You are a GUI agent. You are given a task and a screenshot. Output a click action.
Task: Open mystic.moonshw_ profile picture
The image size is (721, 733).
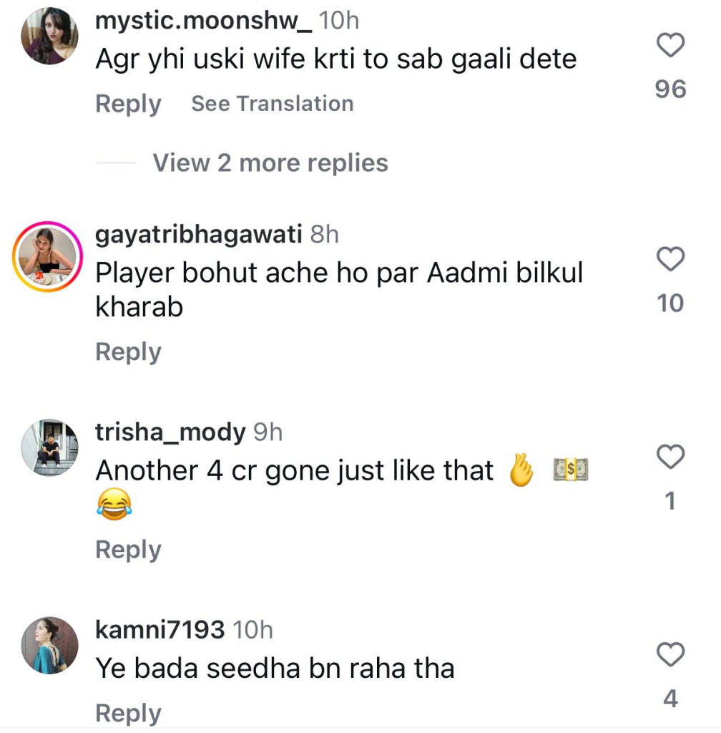tap(49, 37)
